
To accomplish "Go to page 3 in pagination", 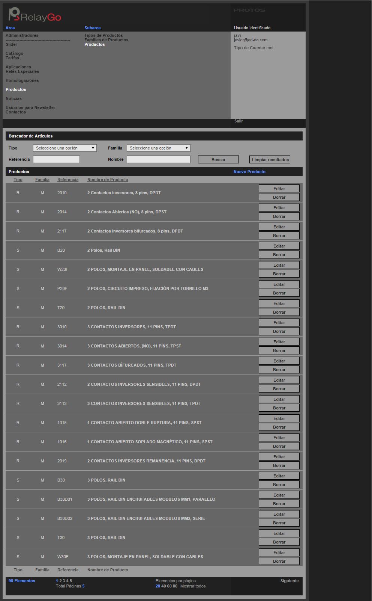I will pyautogui.click(x=64, y=581).
